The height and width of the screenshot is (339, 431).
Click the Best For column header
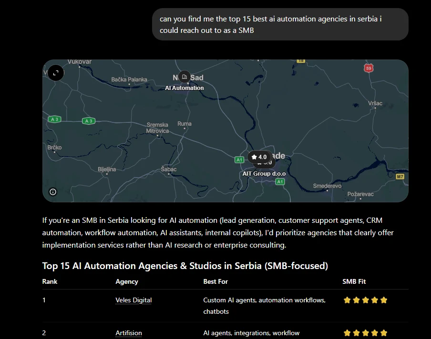[215, 281]
